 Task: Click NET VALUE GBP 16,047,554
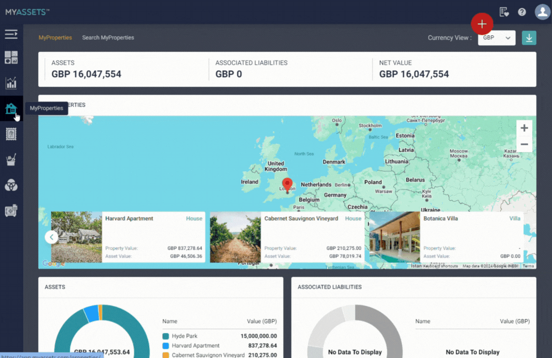click(x=414, y=74)
